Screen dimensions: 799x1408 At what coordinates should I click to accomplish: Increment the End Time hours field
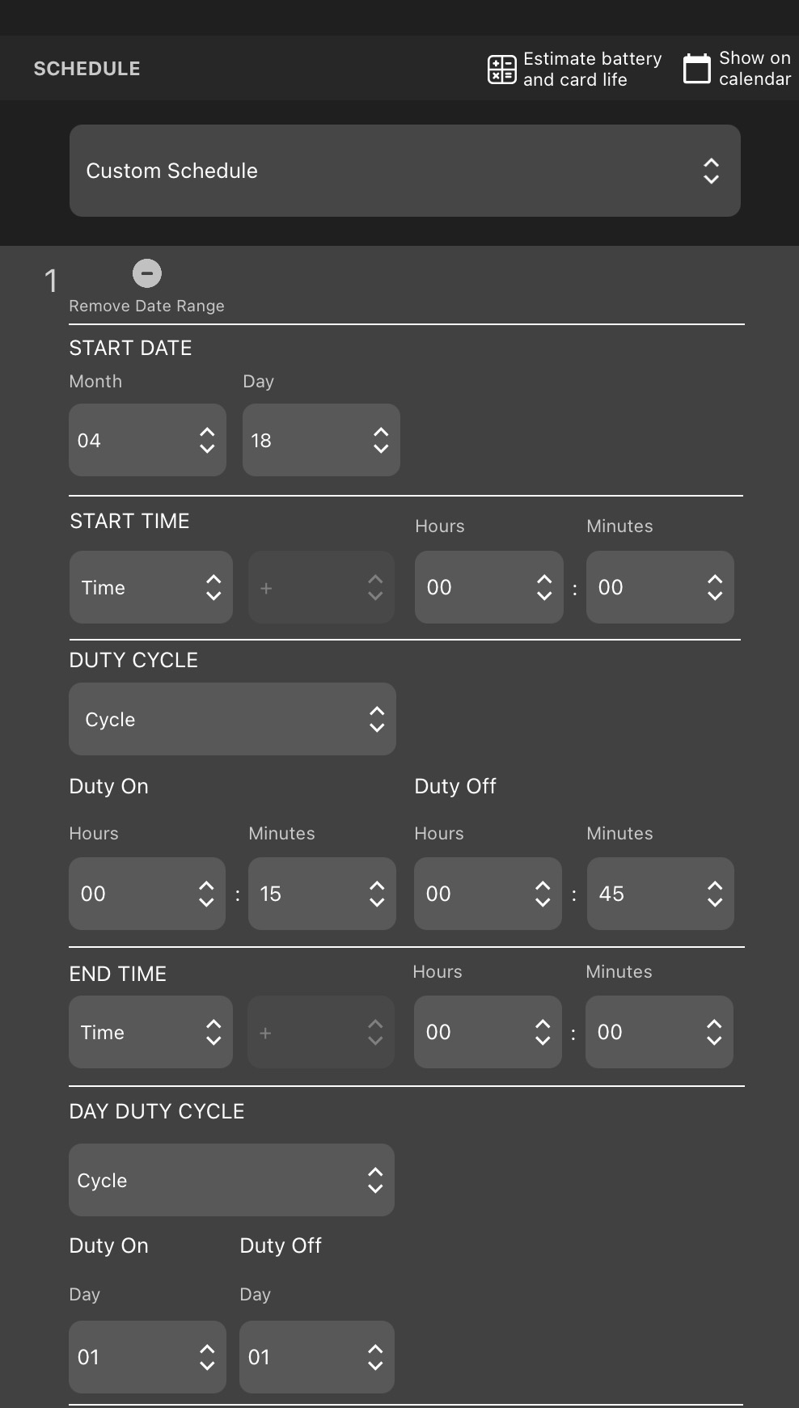543,1022
